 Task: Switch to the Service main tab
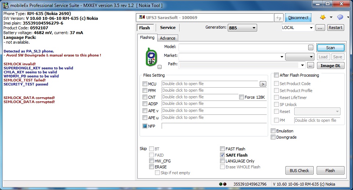(168, 28)
